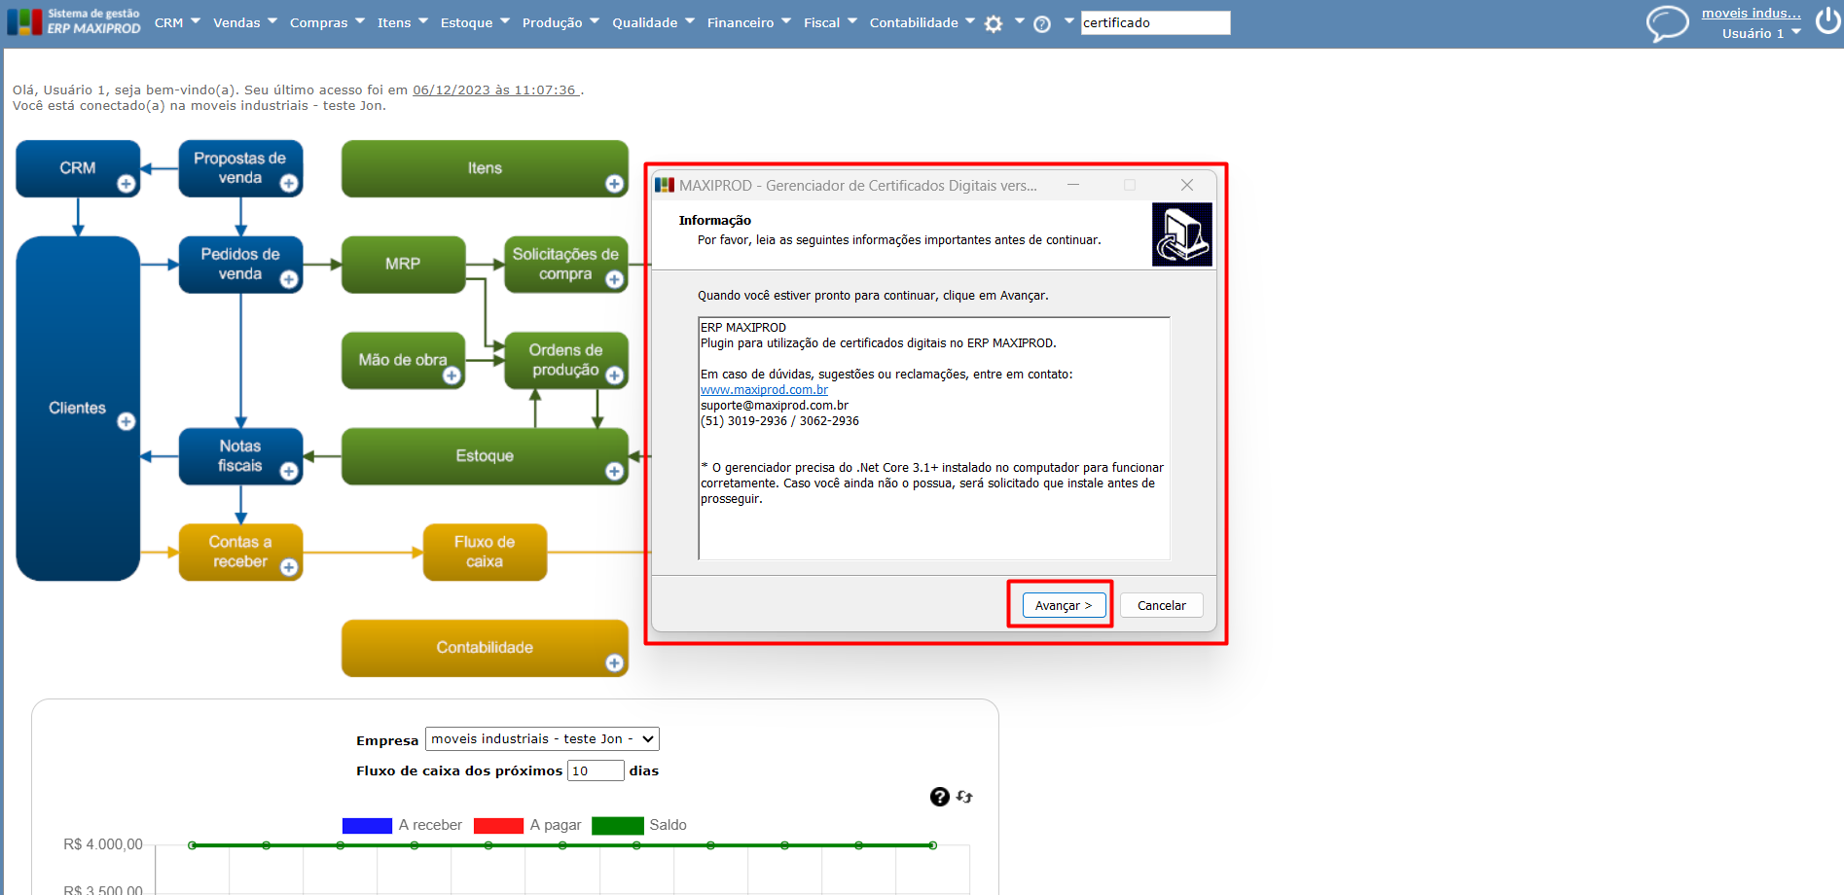
Task: Expand the Financeiro dropdown arrow
Action: [x=786, y=20]
